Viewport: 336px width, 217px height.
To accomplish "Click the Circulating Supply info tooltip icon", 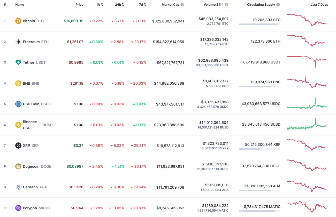I will (278, 4).
